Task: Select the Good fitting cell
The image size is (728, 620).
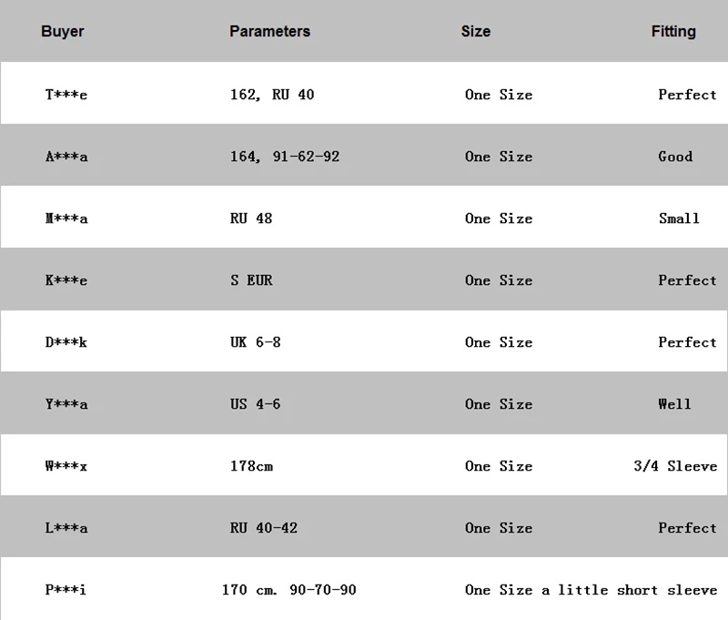Action: [675, 157]
